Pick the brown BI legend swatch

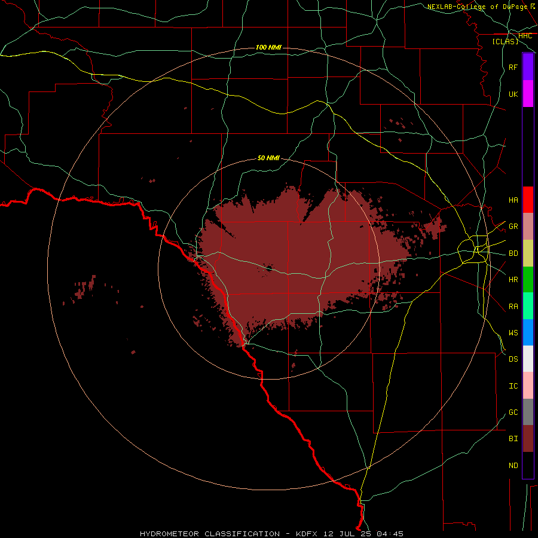click(x=528, y=439)
